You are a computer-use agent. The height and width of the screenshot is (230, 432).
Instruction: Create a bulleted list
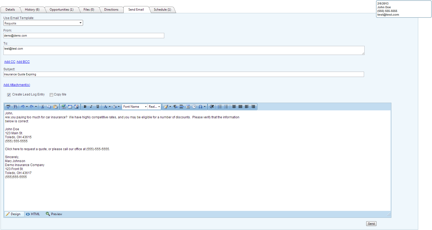click(x=226, y=107)
